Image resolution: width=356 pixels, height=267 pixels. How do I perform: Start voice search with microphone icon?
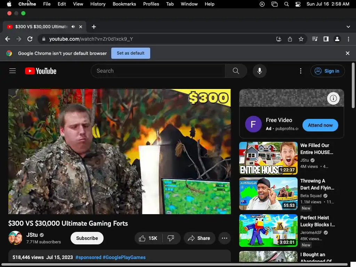tap(259, 71)
